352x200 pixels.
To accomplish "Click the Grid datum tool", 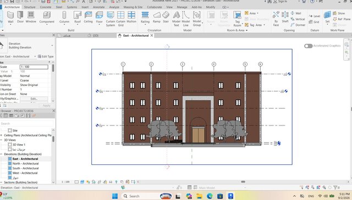I will pyautogui.click(x=314, y=22).
